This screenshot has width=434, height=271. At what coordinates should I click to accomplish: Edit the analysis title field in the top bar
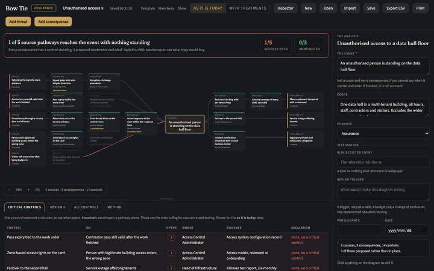click(83, 8)
